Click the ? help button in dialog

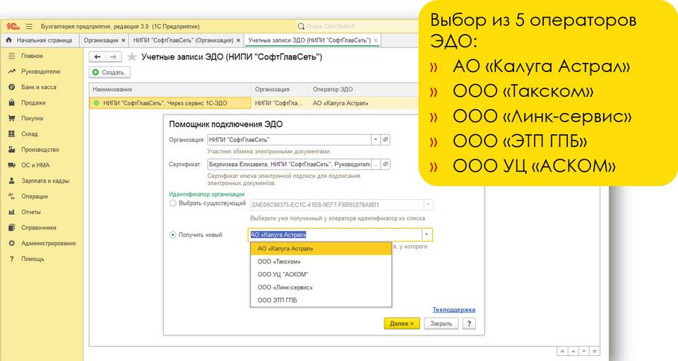pyautogui.click(x=469, y=324)
